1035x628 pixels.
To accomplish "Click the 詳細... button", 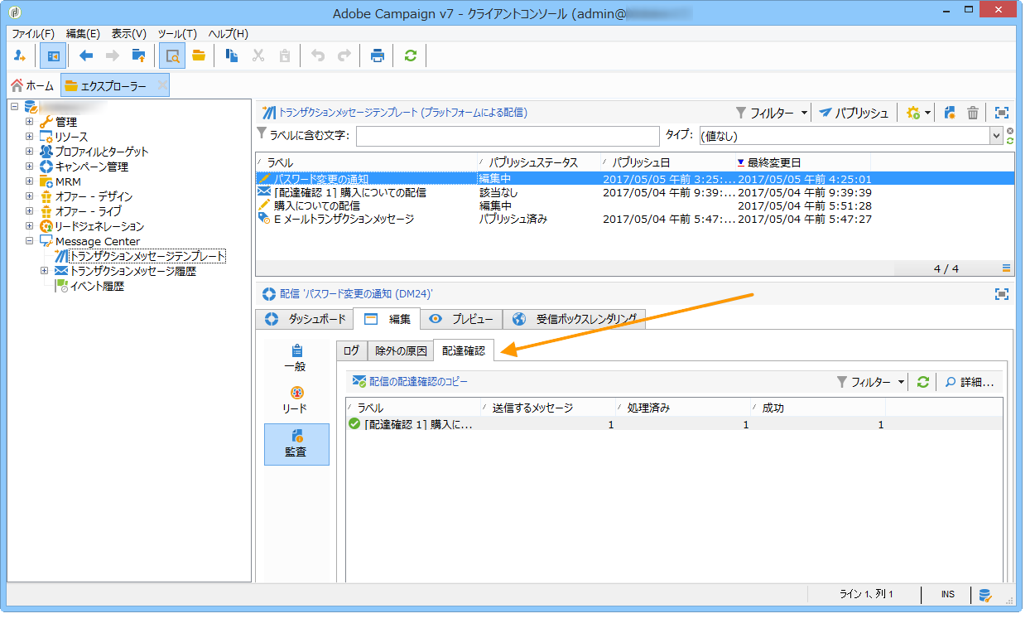I will [x=969, y=382].
